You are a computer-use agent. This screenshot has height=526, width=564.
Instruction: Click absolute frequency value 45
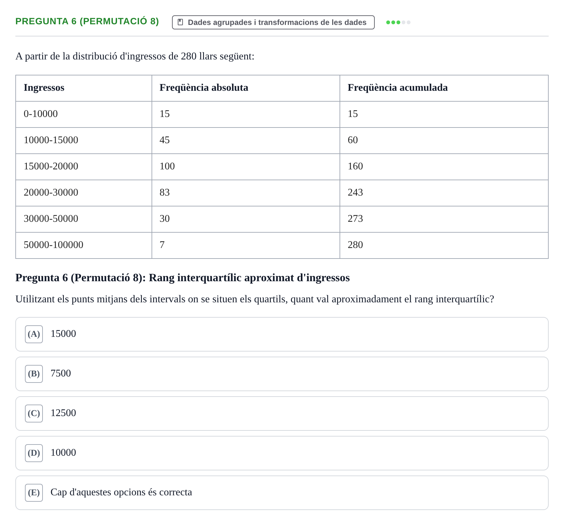tap(246, 141)
